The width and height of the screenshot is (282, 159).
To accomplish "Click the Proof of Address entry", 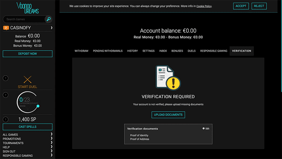I will (139, 139).
